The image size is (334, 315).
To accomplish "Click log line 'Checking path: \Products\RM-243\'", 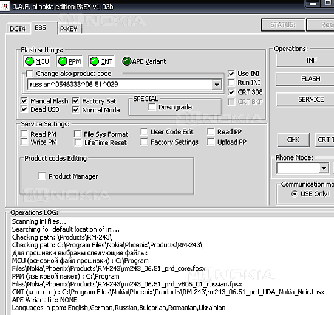I will tap(62, 237).
